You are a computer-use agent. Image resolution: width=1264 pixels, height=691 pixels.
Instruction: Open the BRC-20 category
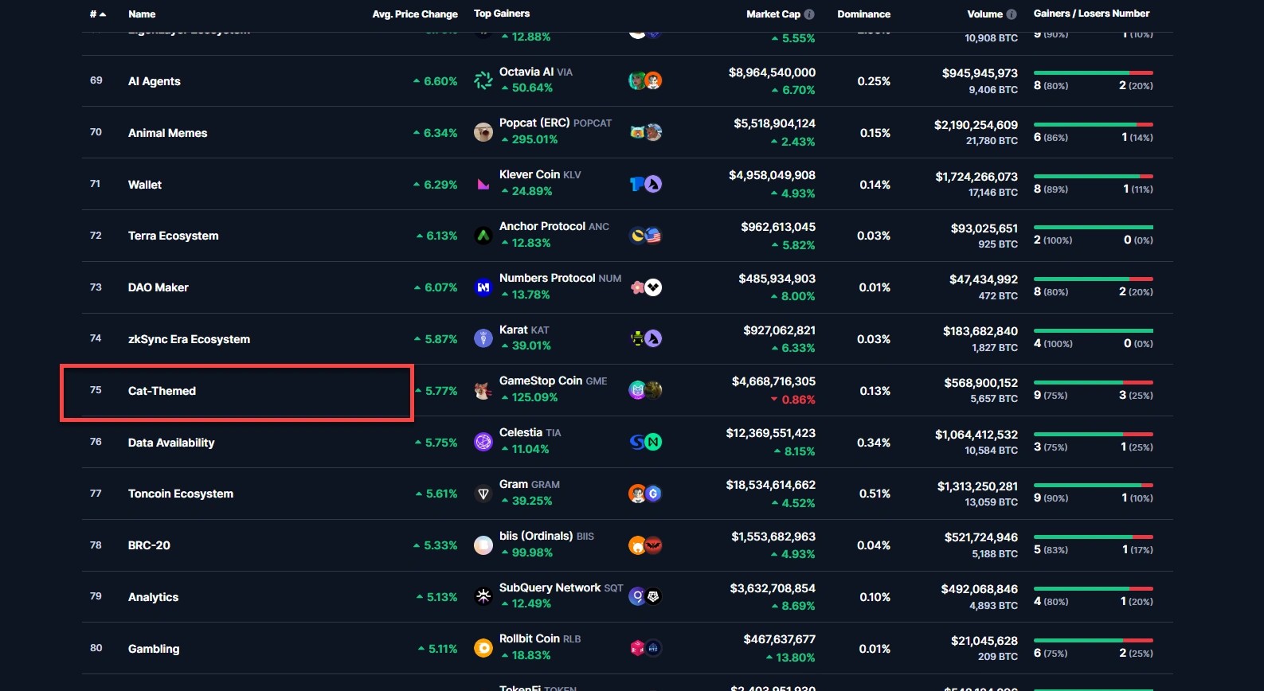[x=149, y=545]
